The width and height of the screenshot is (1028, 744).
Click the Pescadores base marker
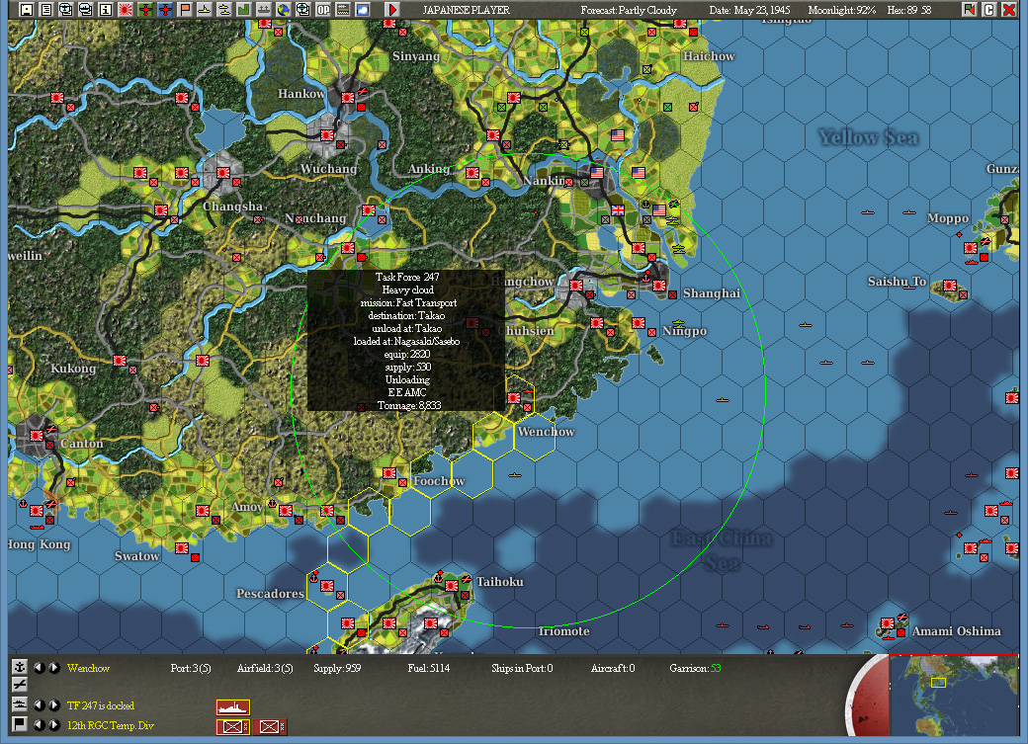(x=327, y=585)
